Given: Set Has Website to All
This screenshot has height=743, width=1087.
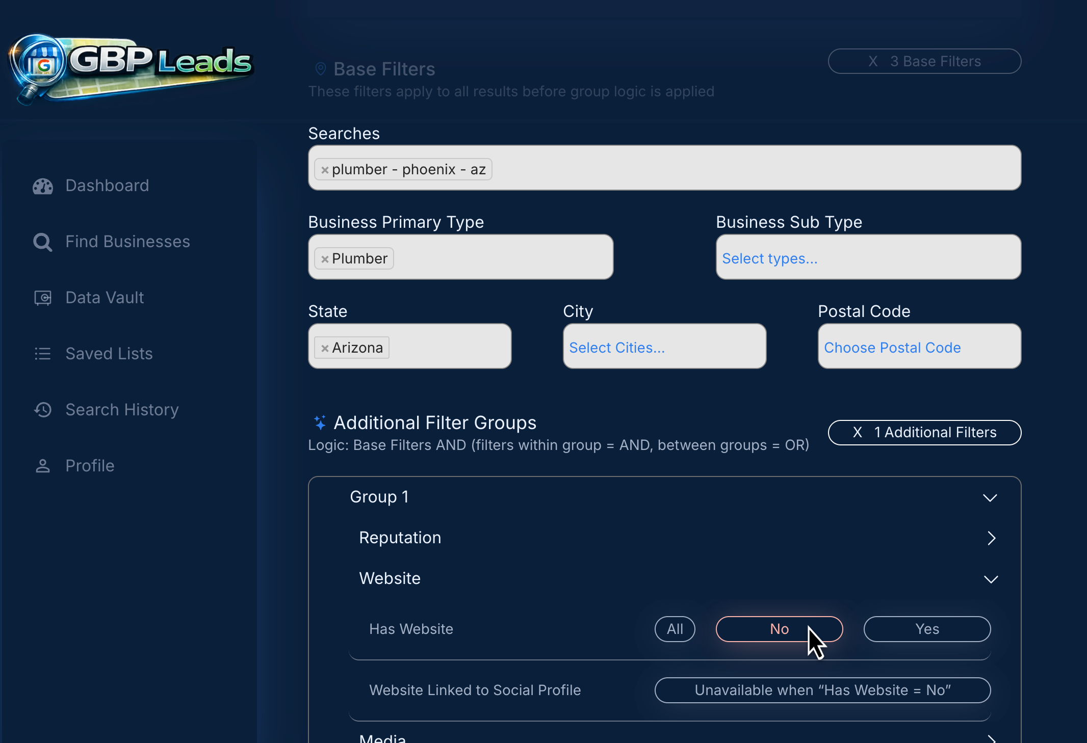Looking at the screenshot, I should (x=675, y=629).
